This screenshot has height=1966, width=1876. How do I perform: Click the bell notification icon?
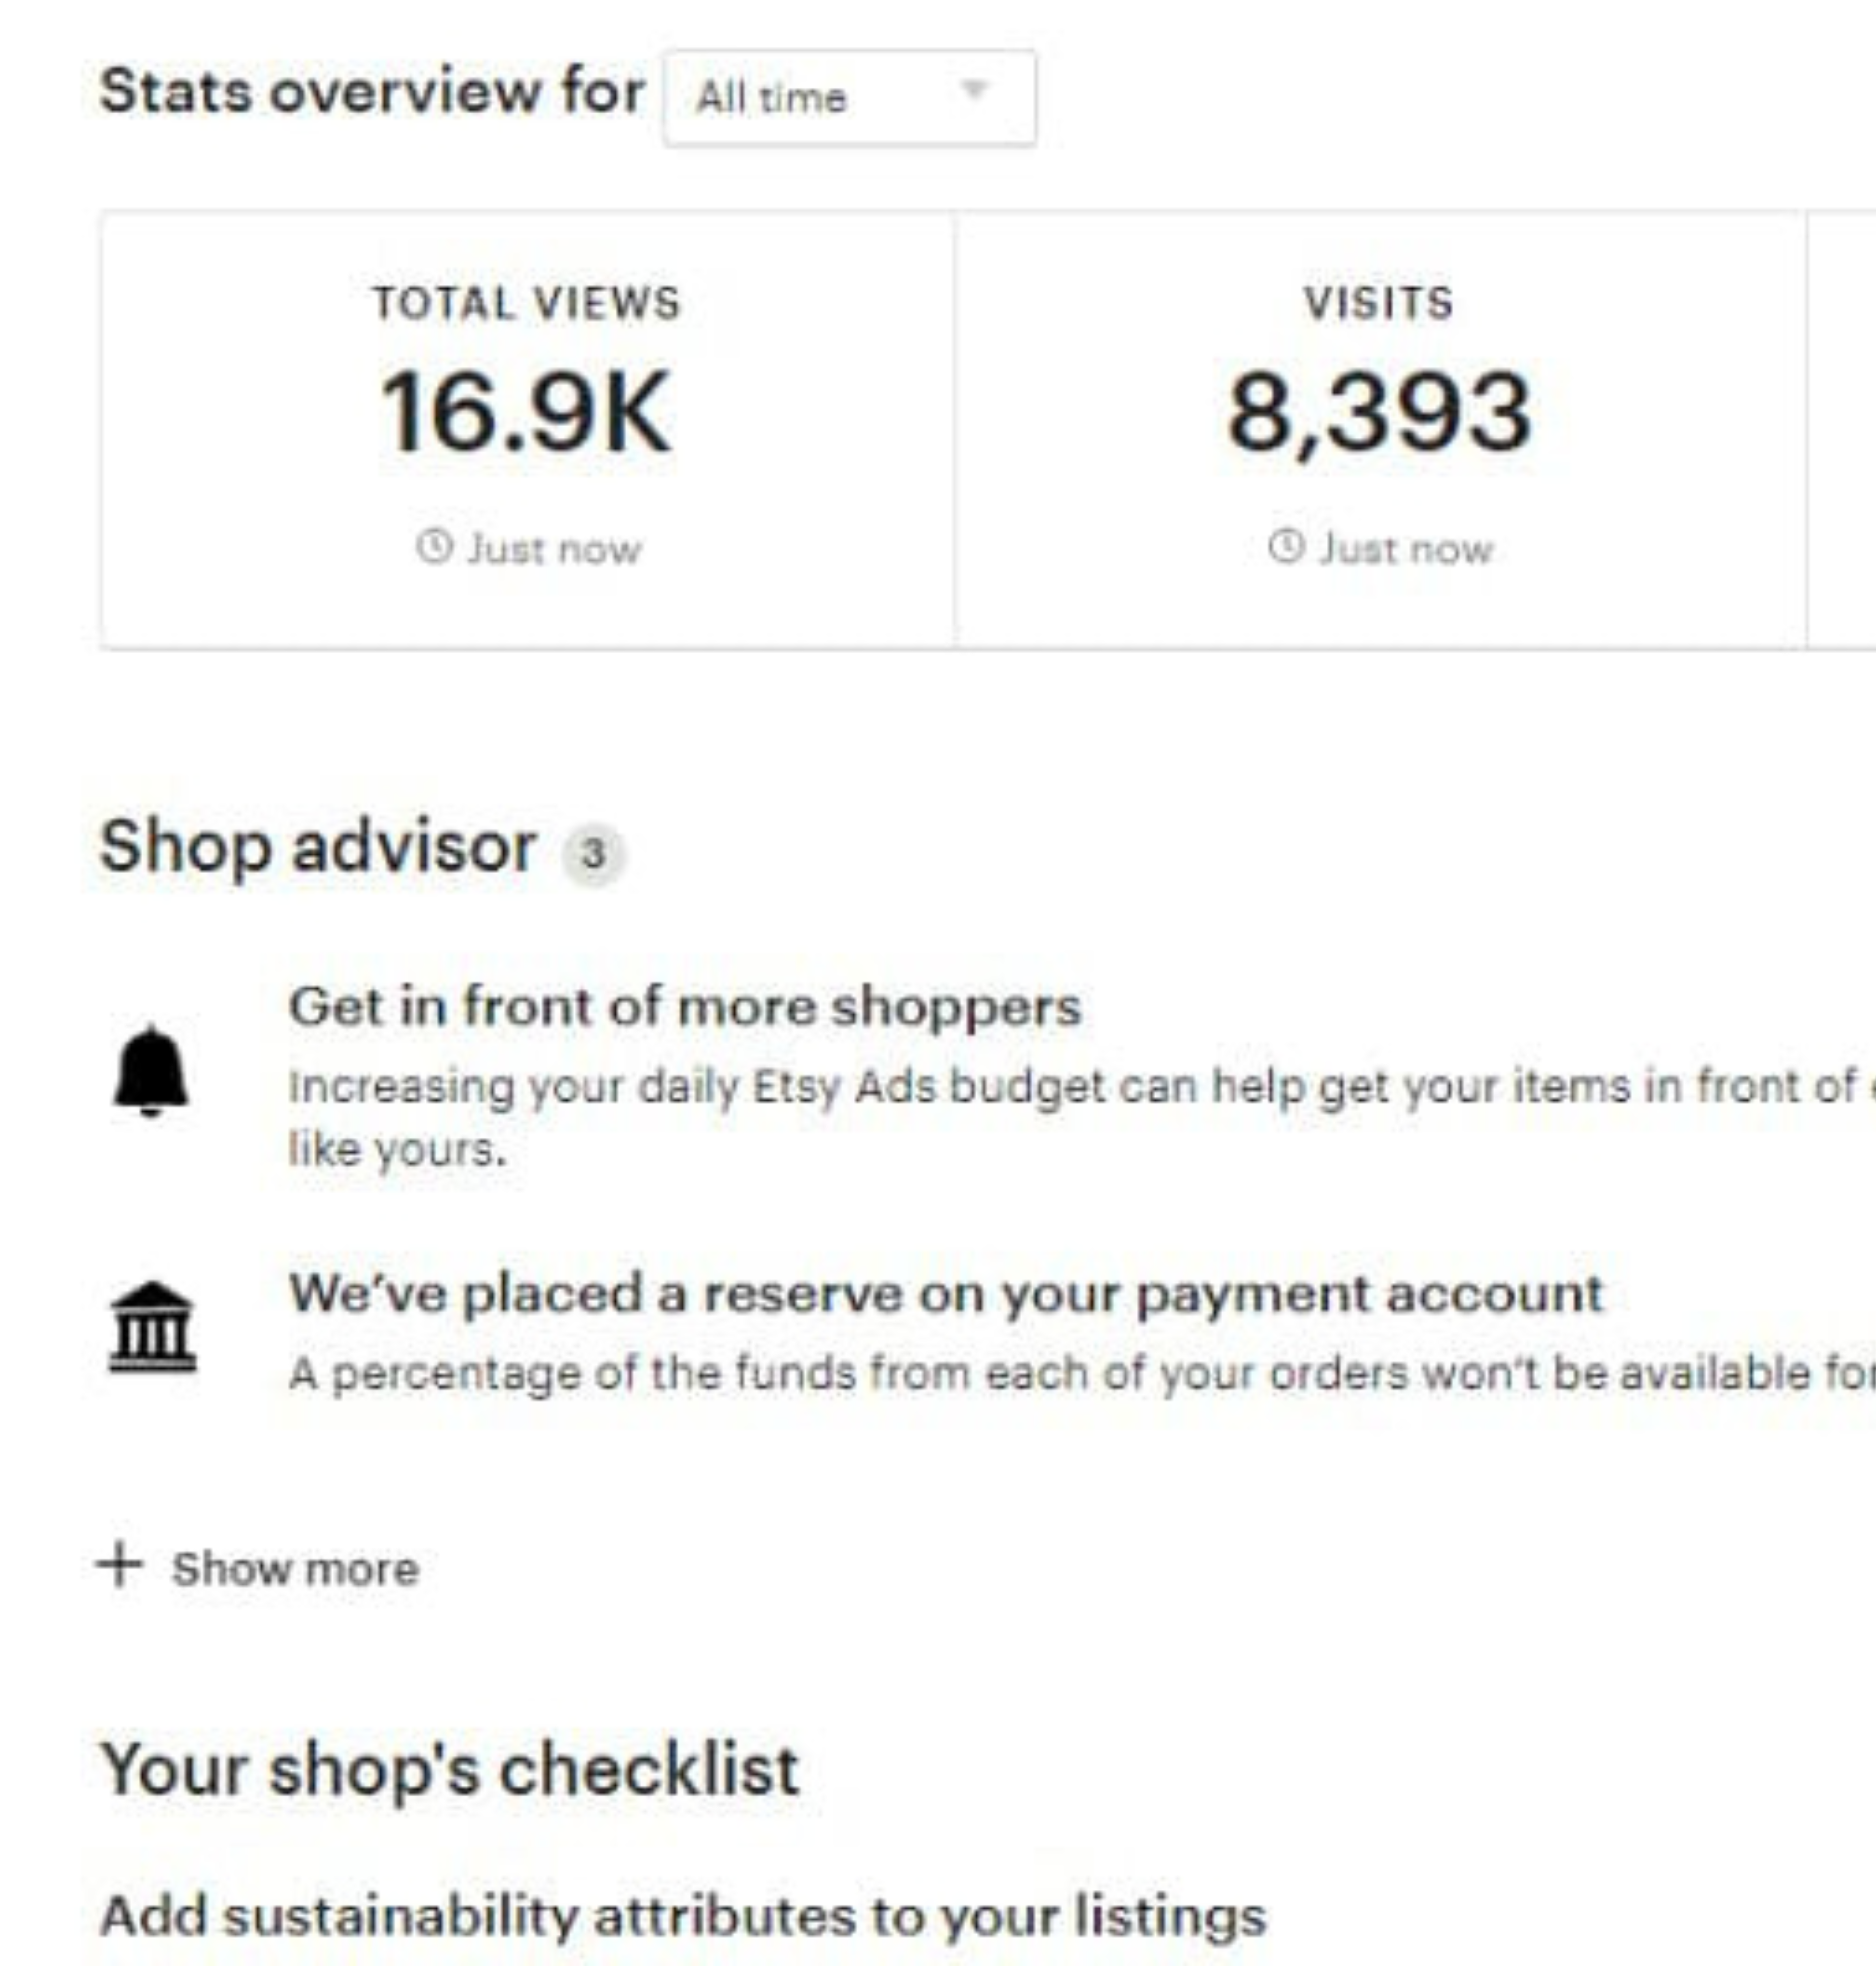point(150,1070)
